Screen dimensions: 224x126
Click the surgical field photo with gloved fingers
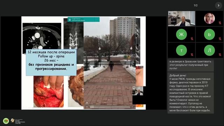49,91
